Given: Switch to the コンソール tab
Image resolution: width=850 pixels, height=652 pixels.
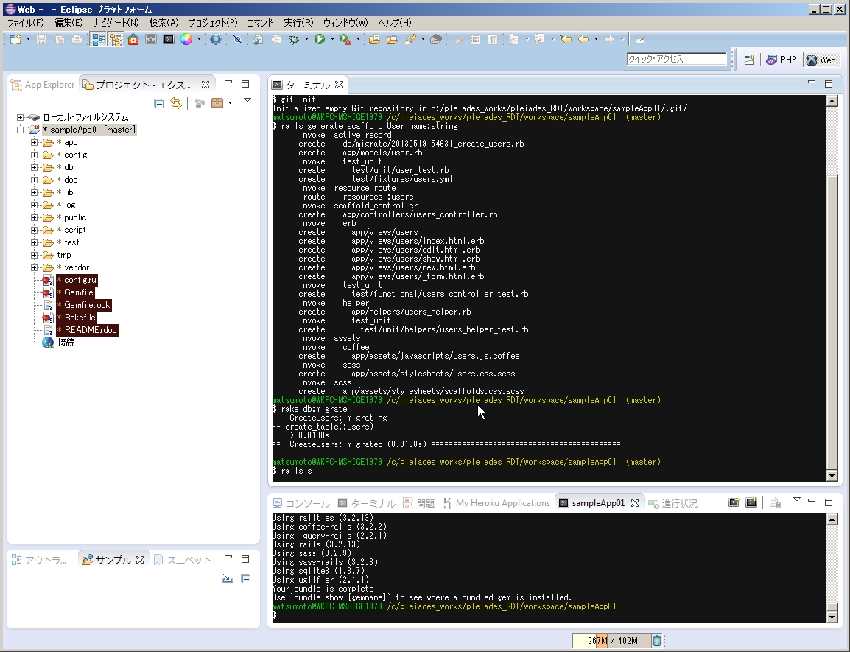Looking at the screenshot, I should pyautogui.click(x=301, y=503).
